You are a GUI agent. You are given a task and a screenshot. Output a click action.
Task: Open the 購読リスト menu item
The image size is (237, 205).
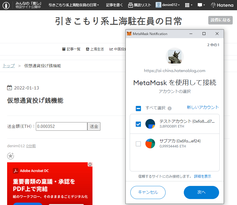pos(140,5)
